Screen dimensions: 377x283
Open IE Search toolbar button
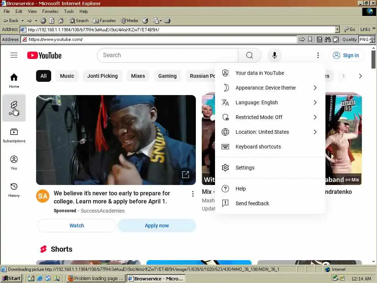79,21
